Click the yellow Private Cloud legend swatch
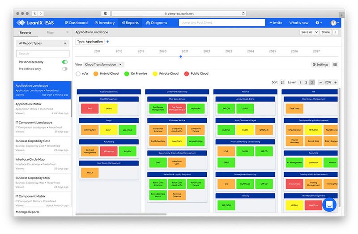 tap(155, 74)
